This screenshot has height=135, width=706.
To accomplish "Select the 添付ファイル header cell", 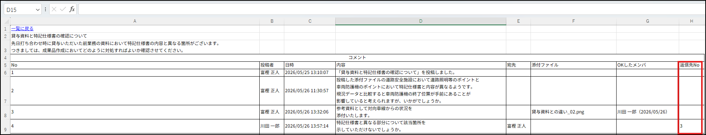I will [x=574, y=65].
